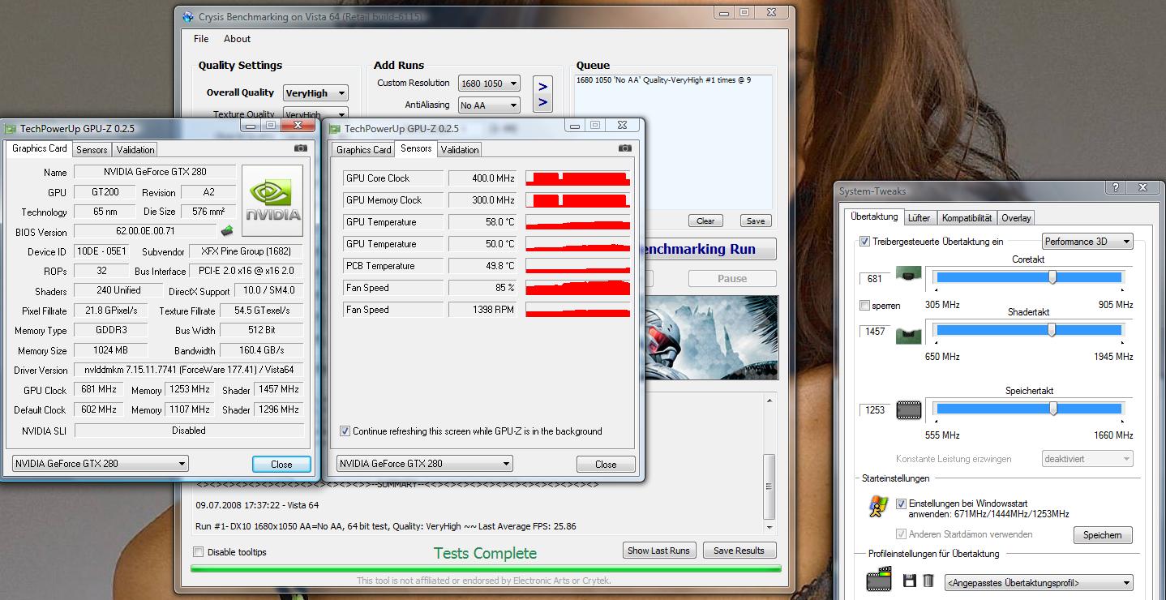The width and height of the screenshot is (1166, 600).
Task: Click GPU-Z title icon in the Sensors window
Action: click(x=334, y=128)
